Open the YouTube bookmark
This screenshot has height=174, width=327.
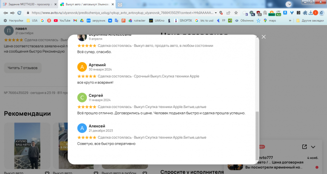62,20
